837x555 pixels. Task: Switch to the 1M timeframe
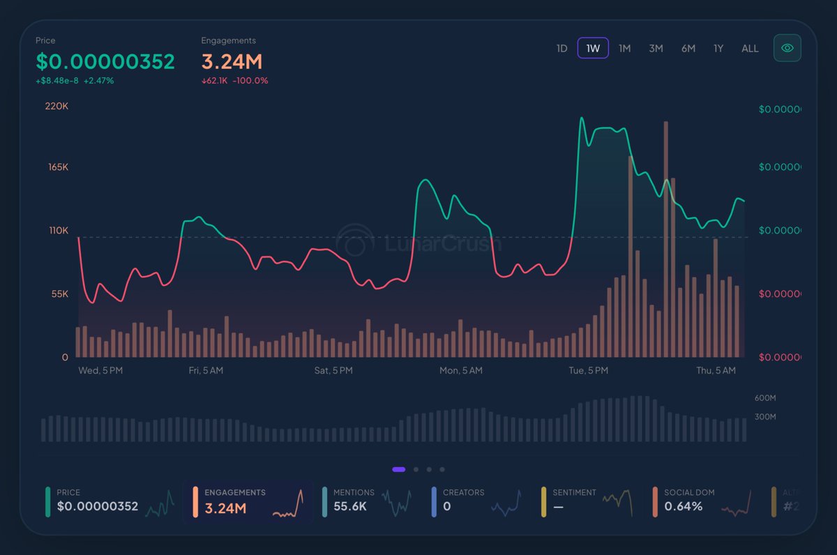(x=624, y=48)
